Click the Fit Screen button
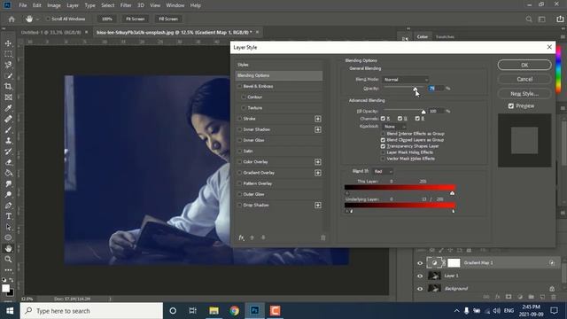This screenshot has width=567, height=319. 135,19
